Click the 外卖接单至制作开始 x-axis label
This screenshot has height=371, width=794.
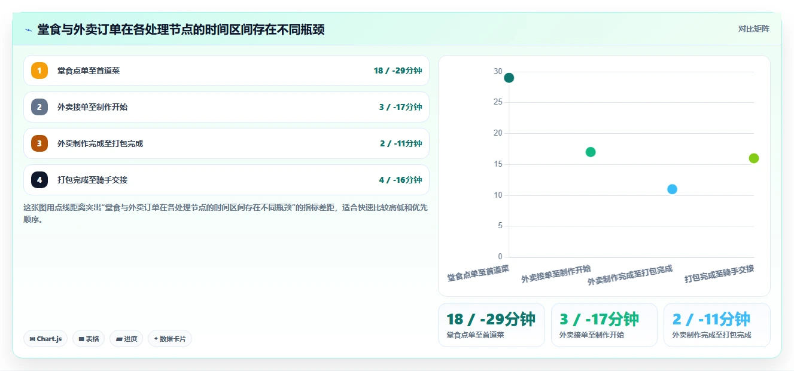point(556,274)
